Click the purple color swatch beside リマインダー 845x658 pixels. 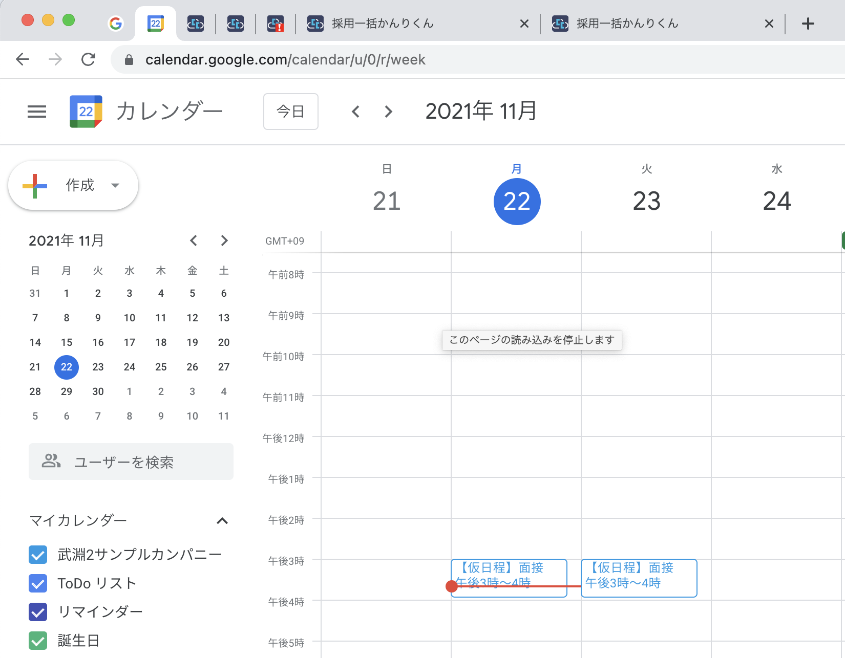37,612
